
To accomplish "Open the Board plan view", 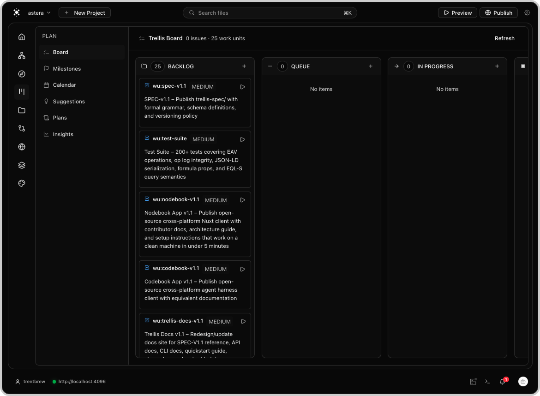I will 82,52.
